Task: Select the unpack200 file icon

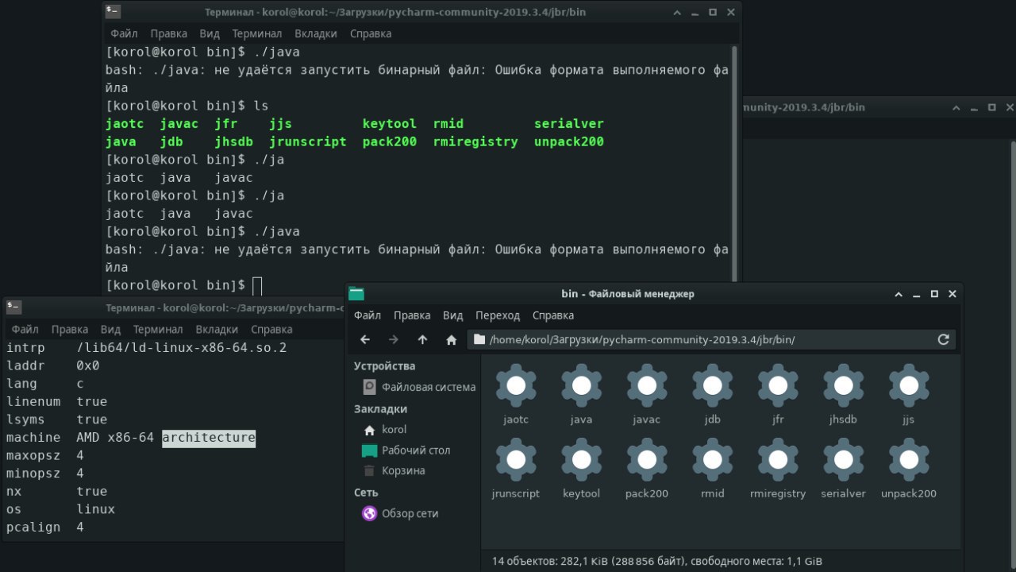Action: 909,460
